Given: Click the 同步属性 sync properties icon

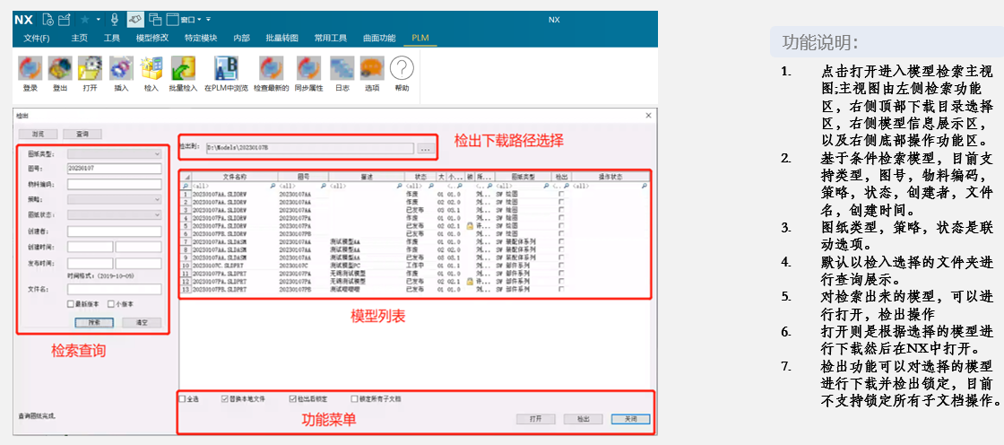Looking at the screenshot, I should [x=308, y=68].
